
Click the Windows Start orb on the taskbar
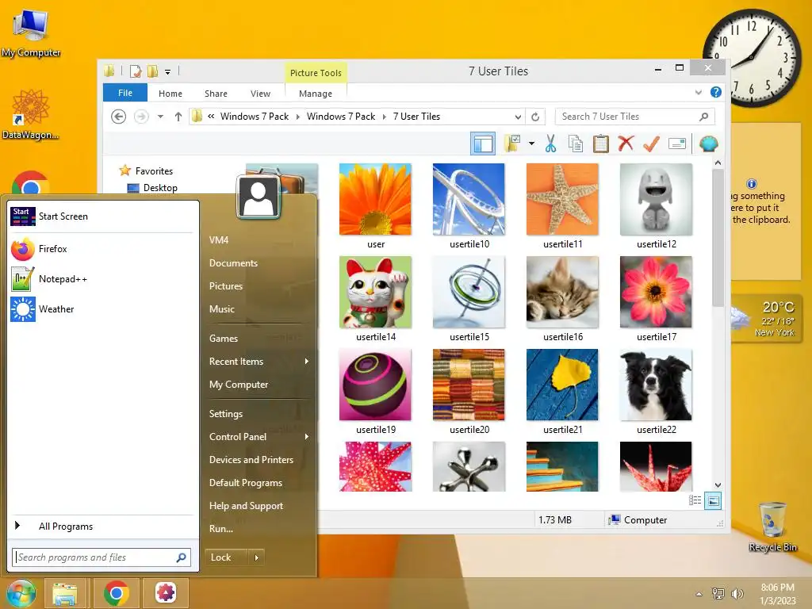tap(21, 593)
